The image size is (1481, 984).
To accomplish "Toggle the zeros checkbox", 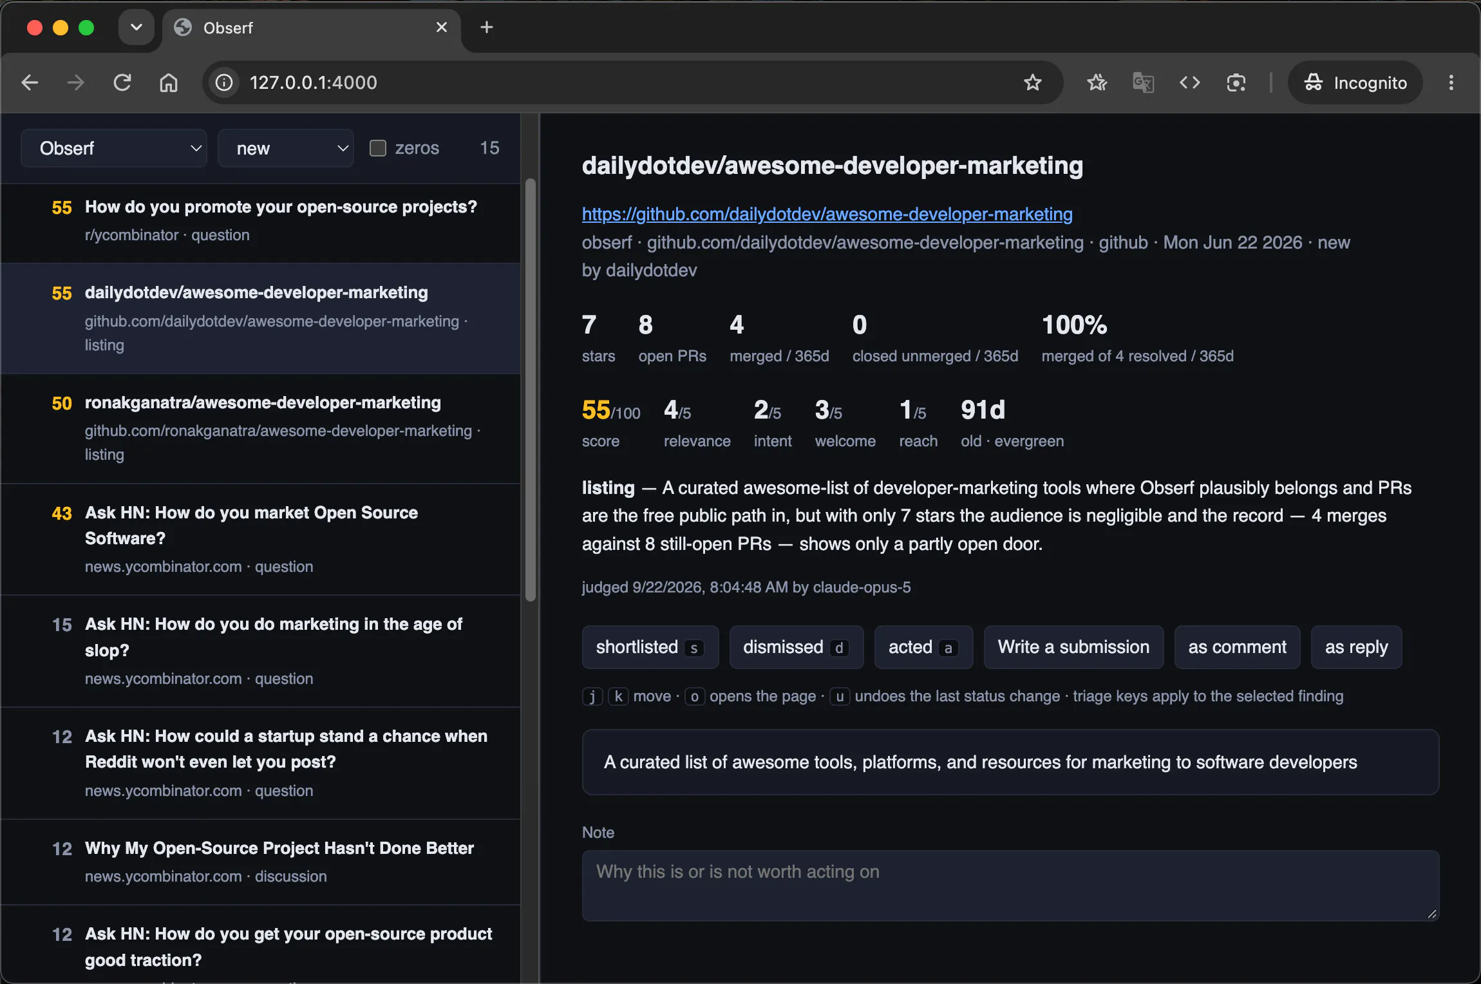I will pyautogui.click(x=378, y=148).
